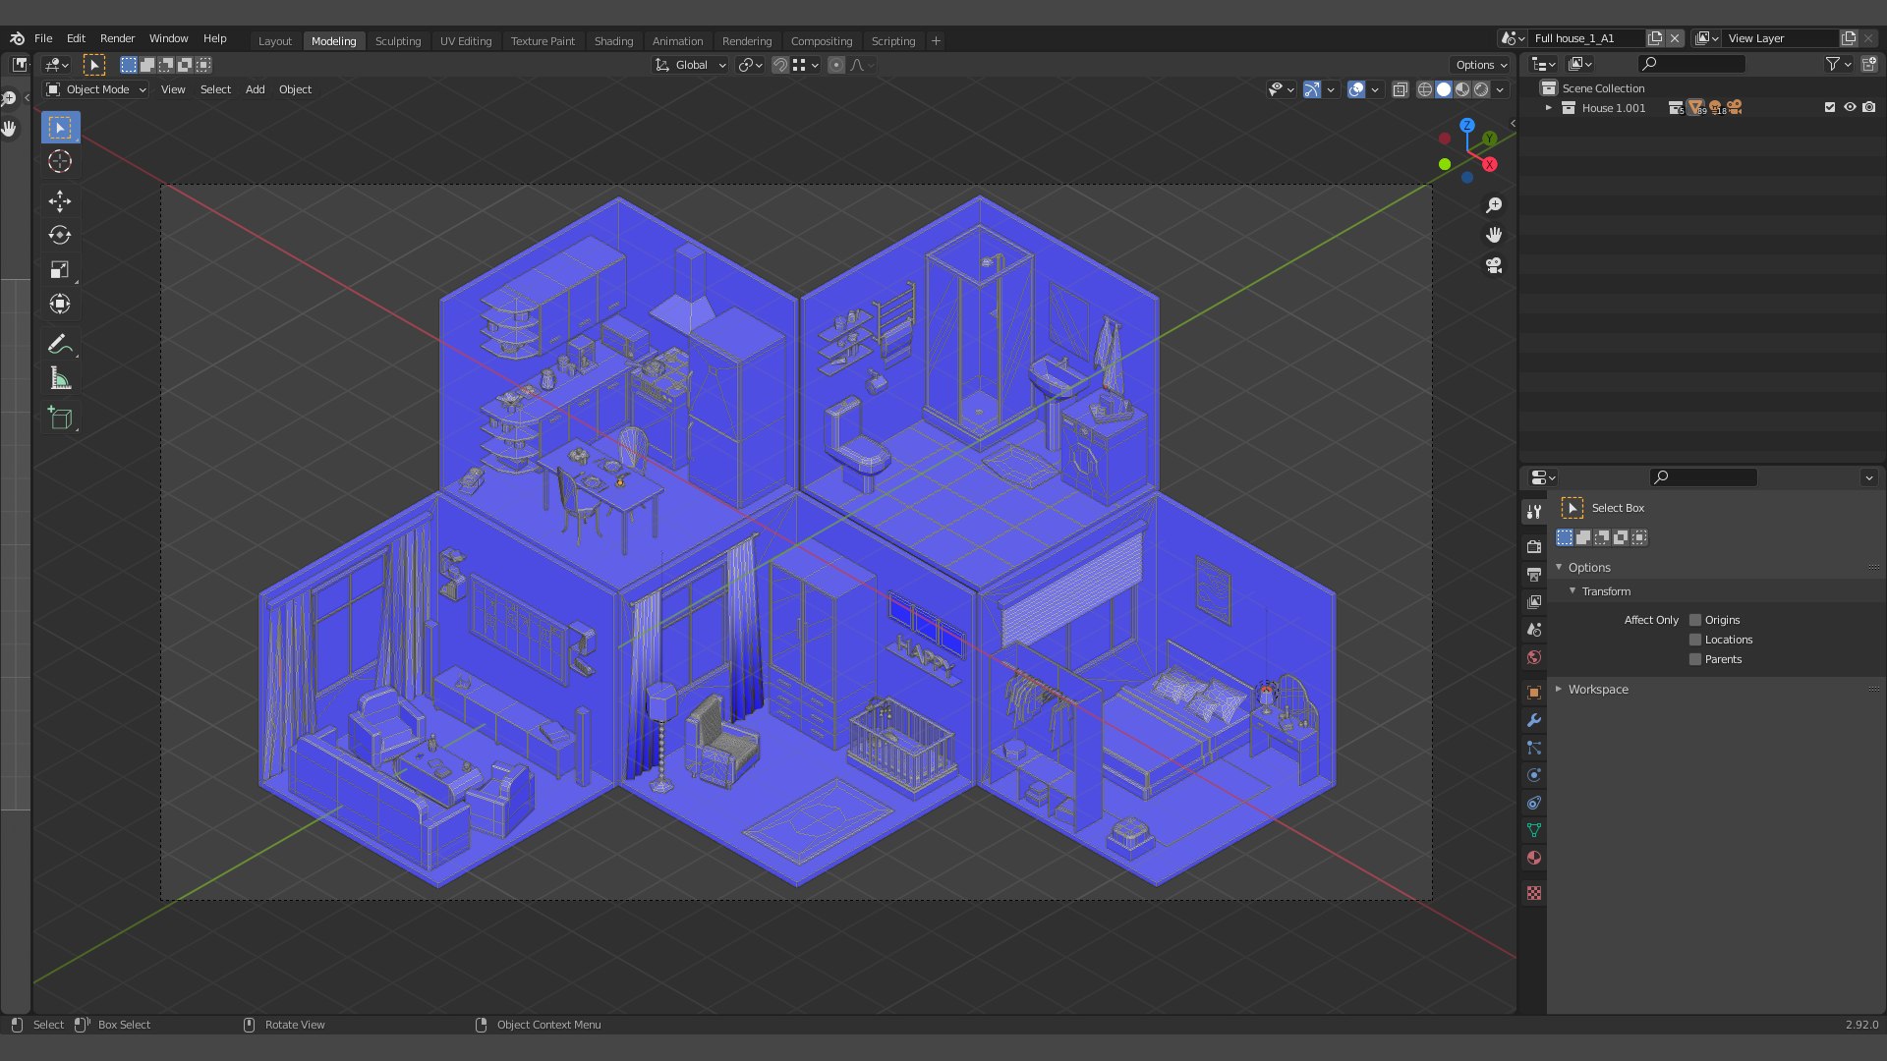Open the File menu
The height and width of the screenshot is (1061, 1887).
43,38
